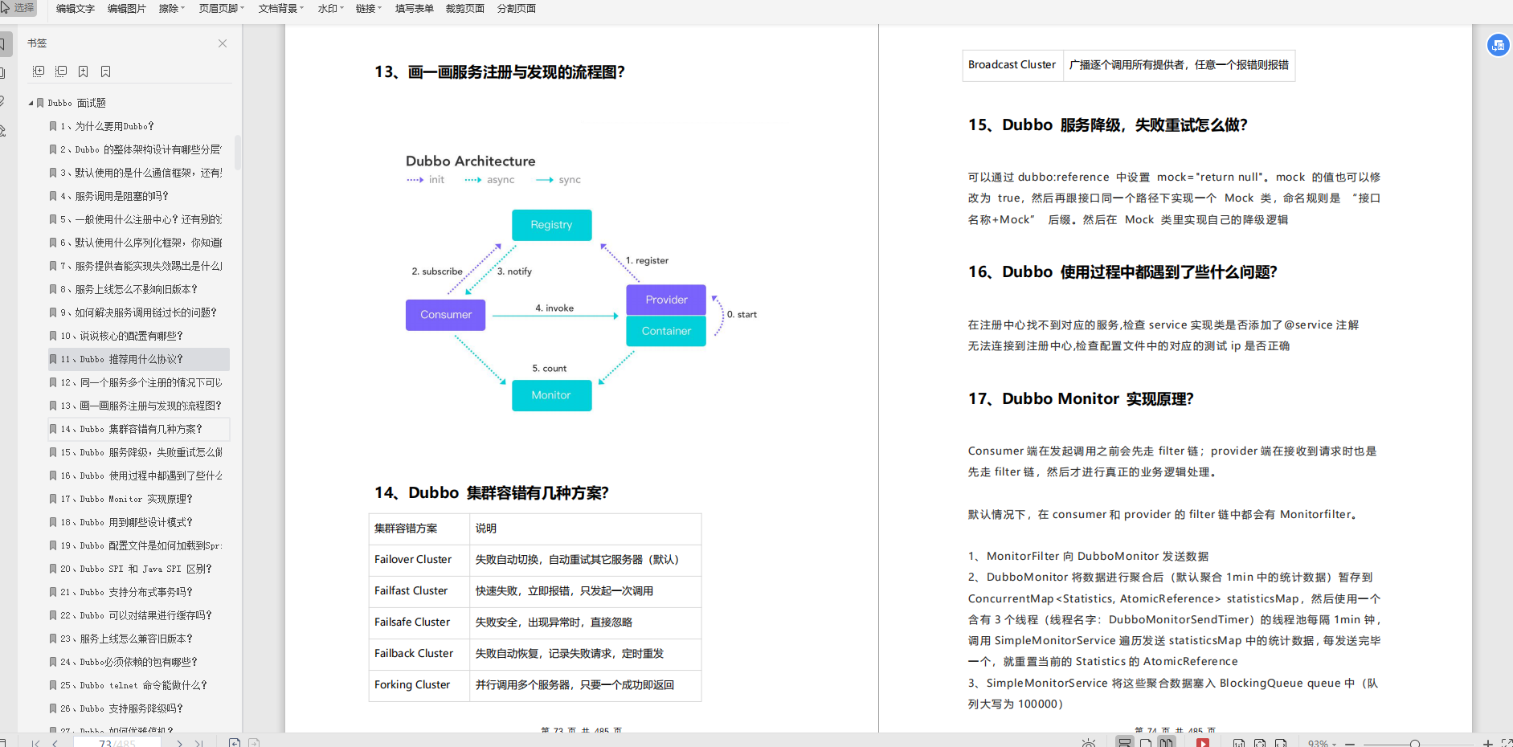Click the add bookmark icon
This screenshot has height=747, width=1513.
84,71
